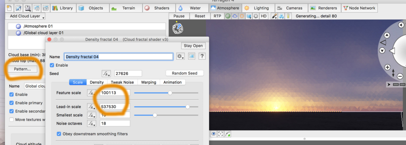Switch to the Shaders layout

tap(159, 8)
